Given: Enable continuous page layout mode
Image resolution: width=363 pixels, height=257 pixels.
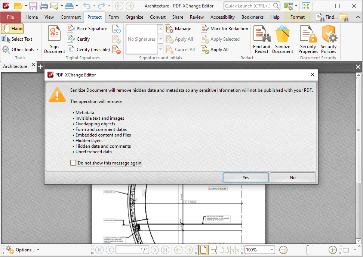Looking at the screenshot, I should point(214,250).
